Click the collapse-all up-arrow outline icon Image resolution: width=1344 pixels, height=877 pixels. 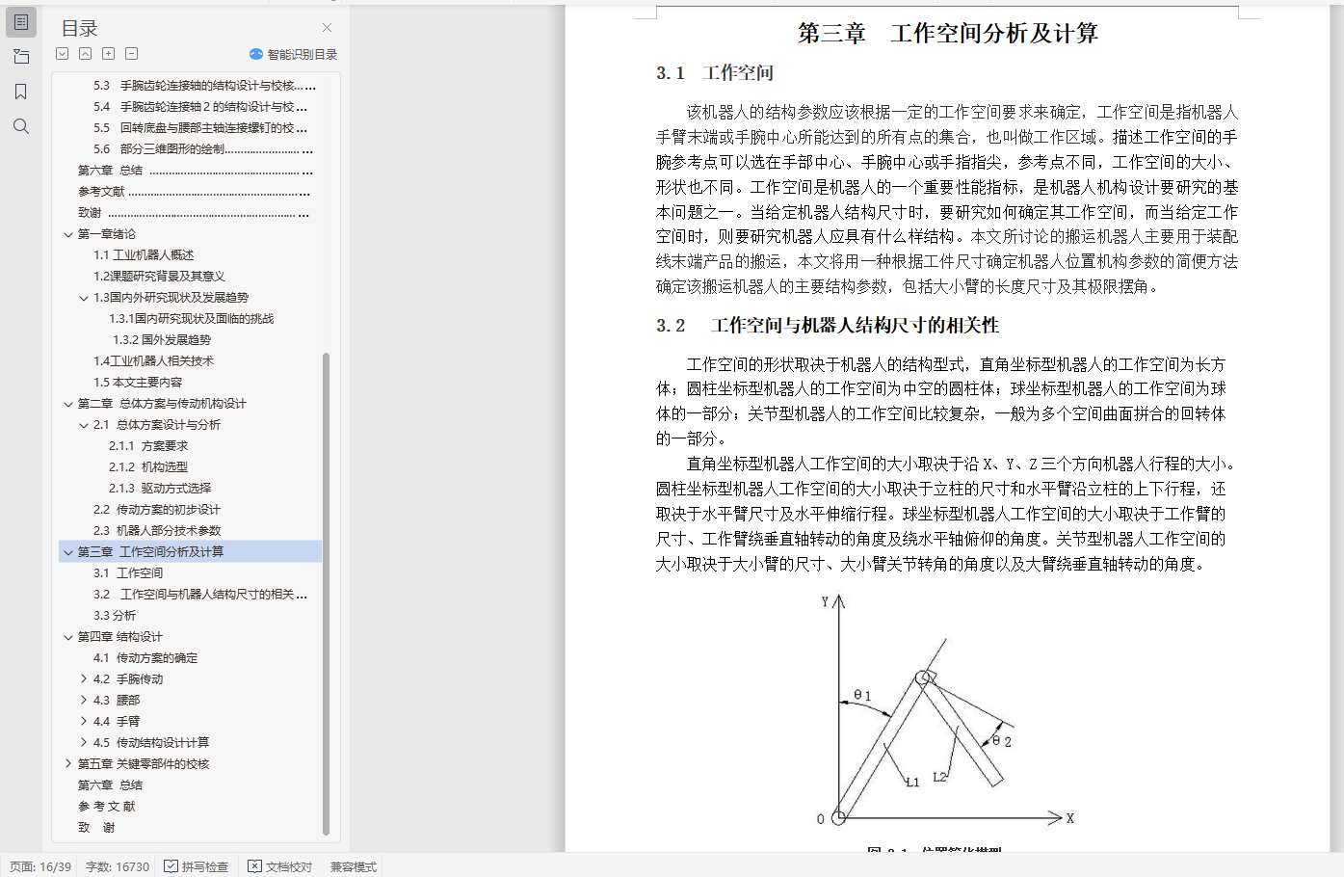(86, 54)
